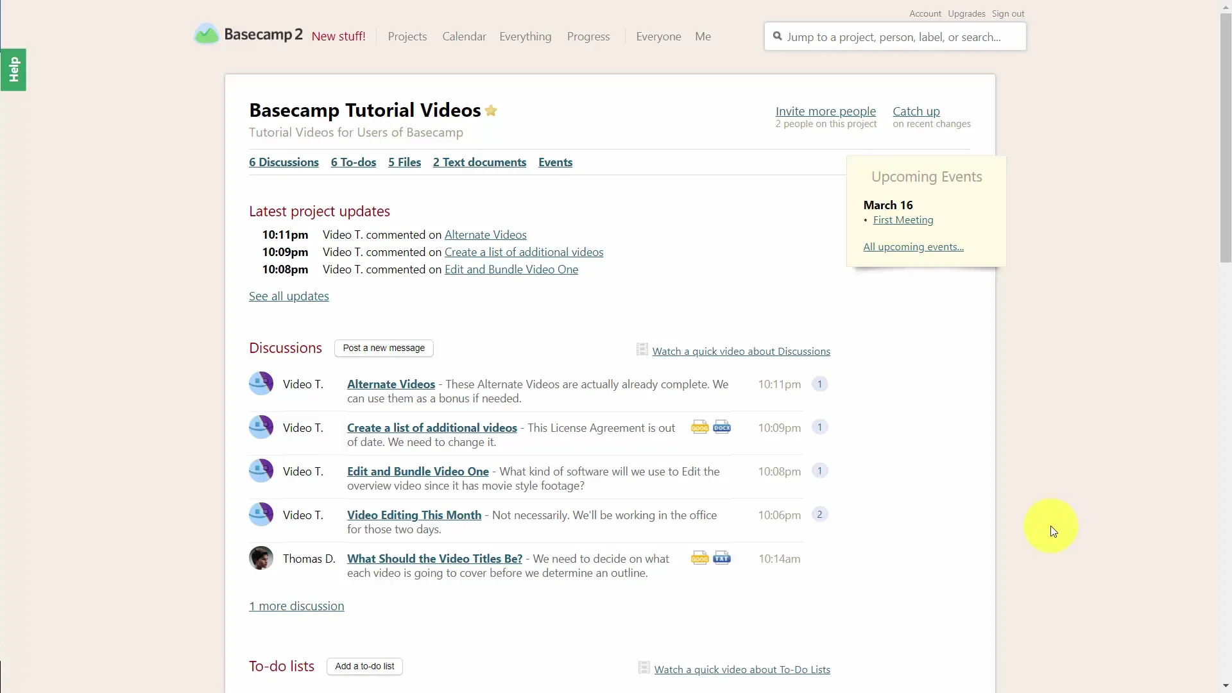Click the Basecamp 2 logo icon
Viewport: 1232px width, 693px height.
[207, 35]
